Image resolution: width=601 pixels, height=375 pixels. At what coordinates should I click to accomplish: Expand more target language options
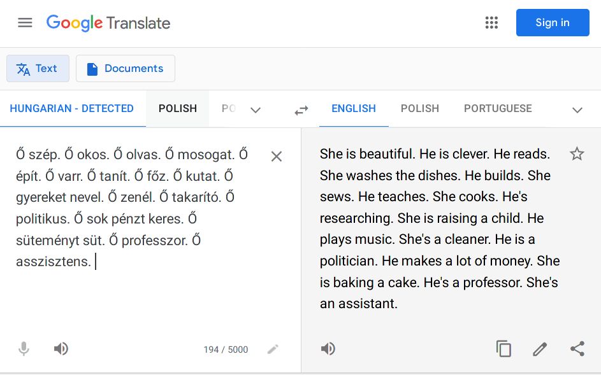click(x=577, y=110)
